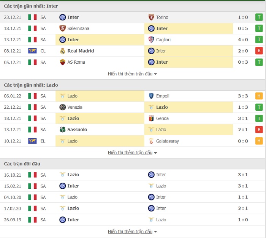
Task: Click green T badge for Inter-Torino match
Action: 259,17
